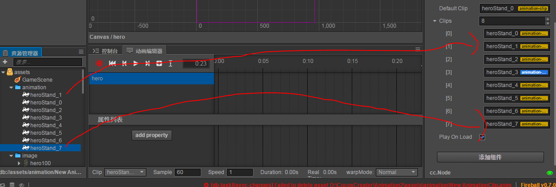Click the green connection status indicator

tap(549, 172)
